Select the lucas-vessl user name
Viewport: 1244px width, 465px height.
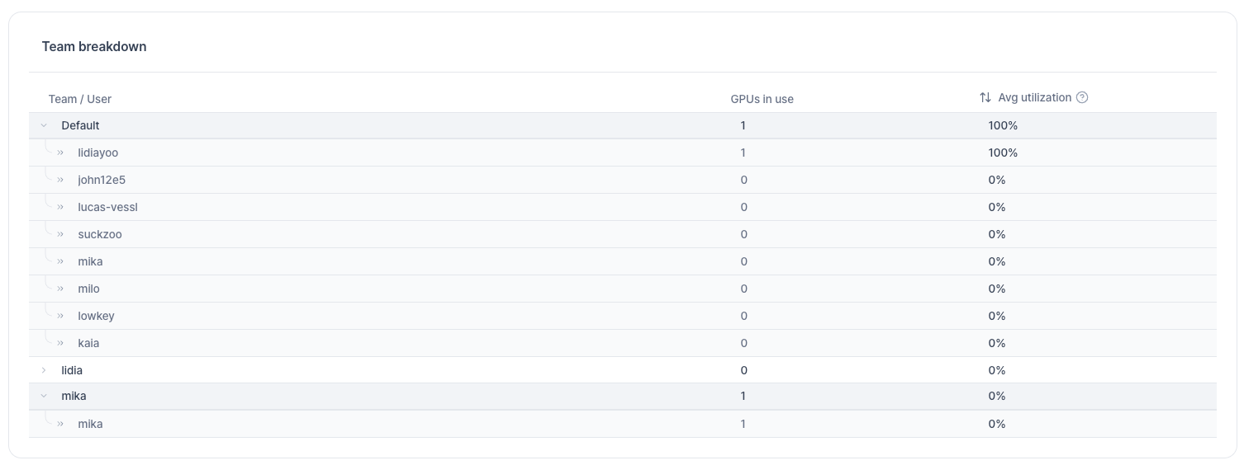pos(107,207)
